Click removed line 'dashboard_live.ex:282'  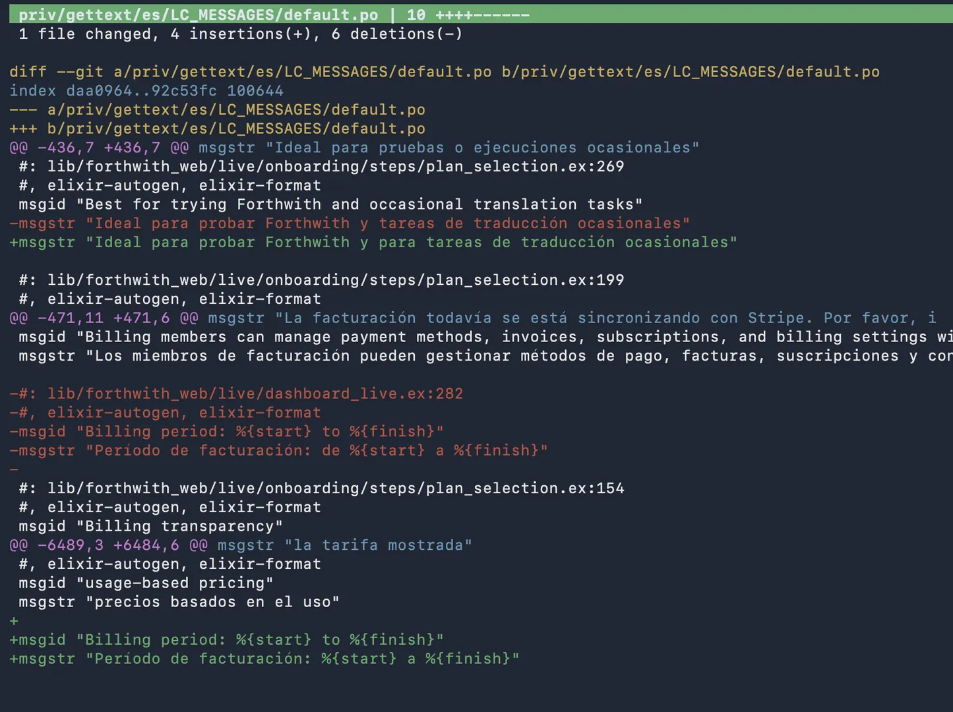pyautogui.click(x=236, y=394)
